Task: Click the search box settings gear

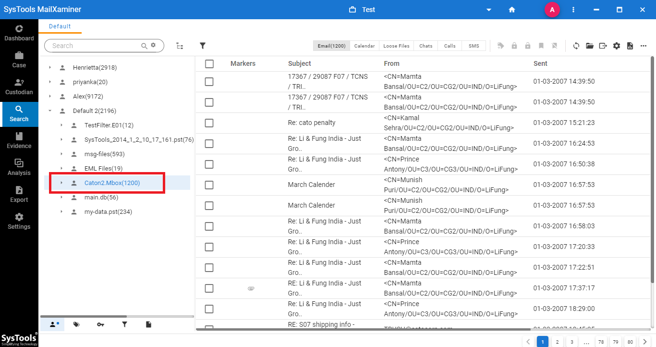Action: pos(153,45)
